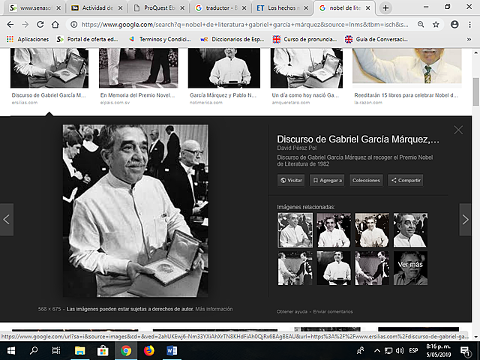Open Microsoft Word from the taskbar
The width and height of the screenshot is (480, 360).
click(x=172, y=350)
